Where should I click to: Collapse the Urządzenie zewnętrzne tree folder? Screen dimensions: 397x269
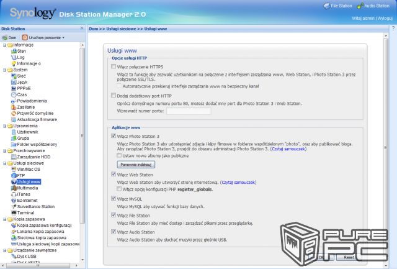pyautogui.click(x=4, y=250)
